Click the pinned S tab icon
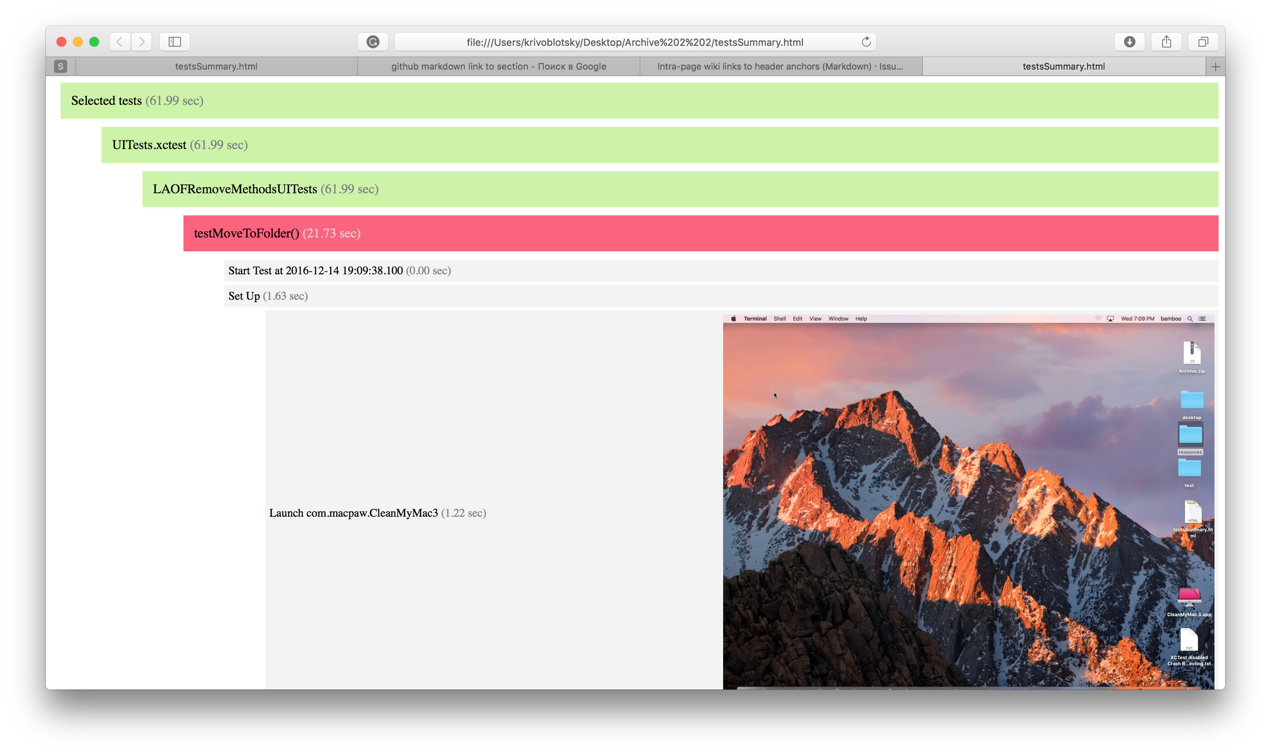 (61, 67)
